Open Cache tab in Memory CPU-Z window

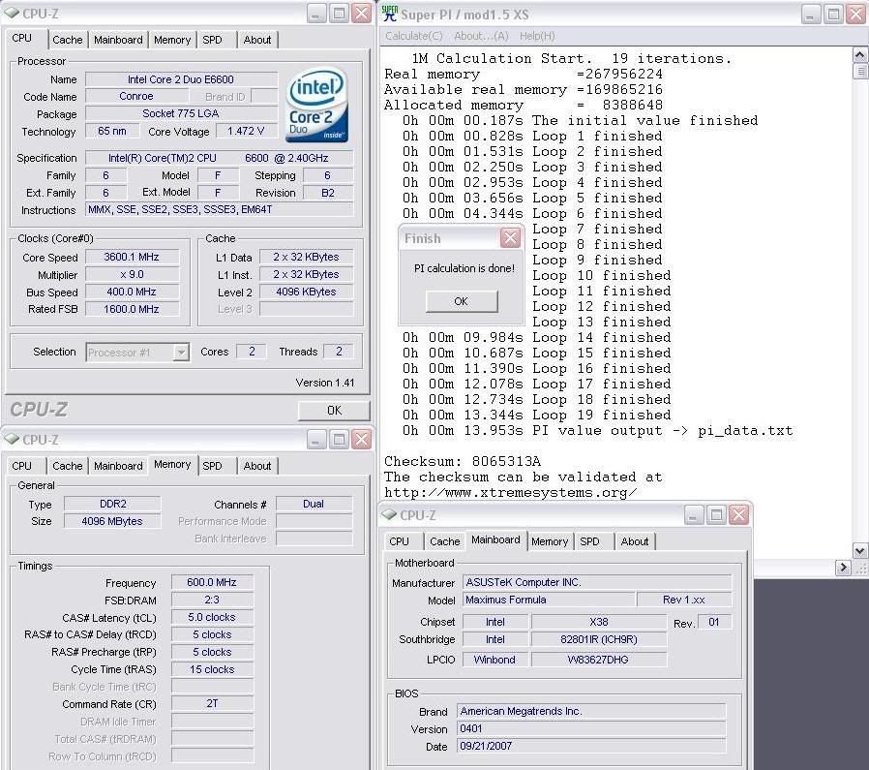[x=67, y=466]
